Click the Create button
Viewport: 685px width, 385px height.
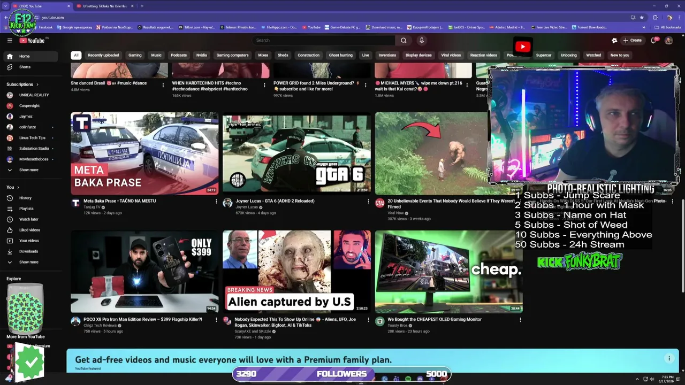(632, 40)
